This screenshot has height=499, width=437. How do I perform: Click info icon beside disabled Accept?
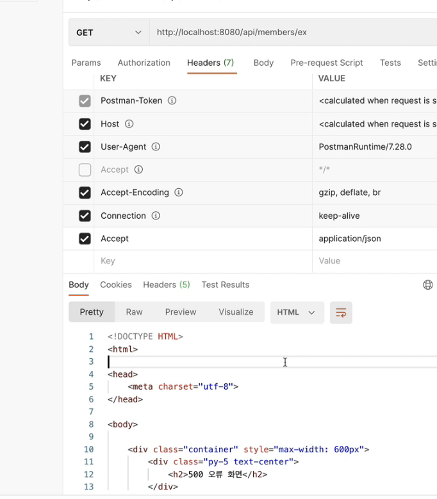pyautogui.click(x=138, y=170)
